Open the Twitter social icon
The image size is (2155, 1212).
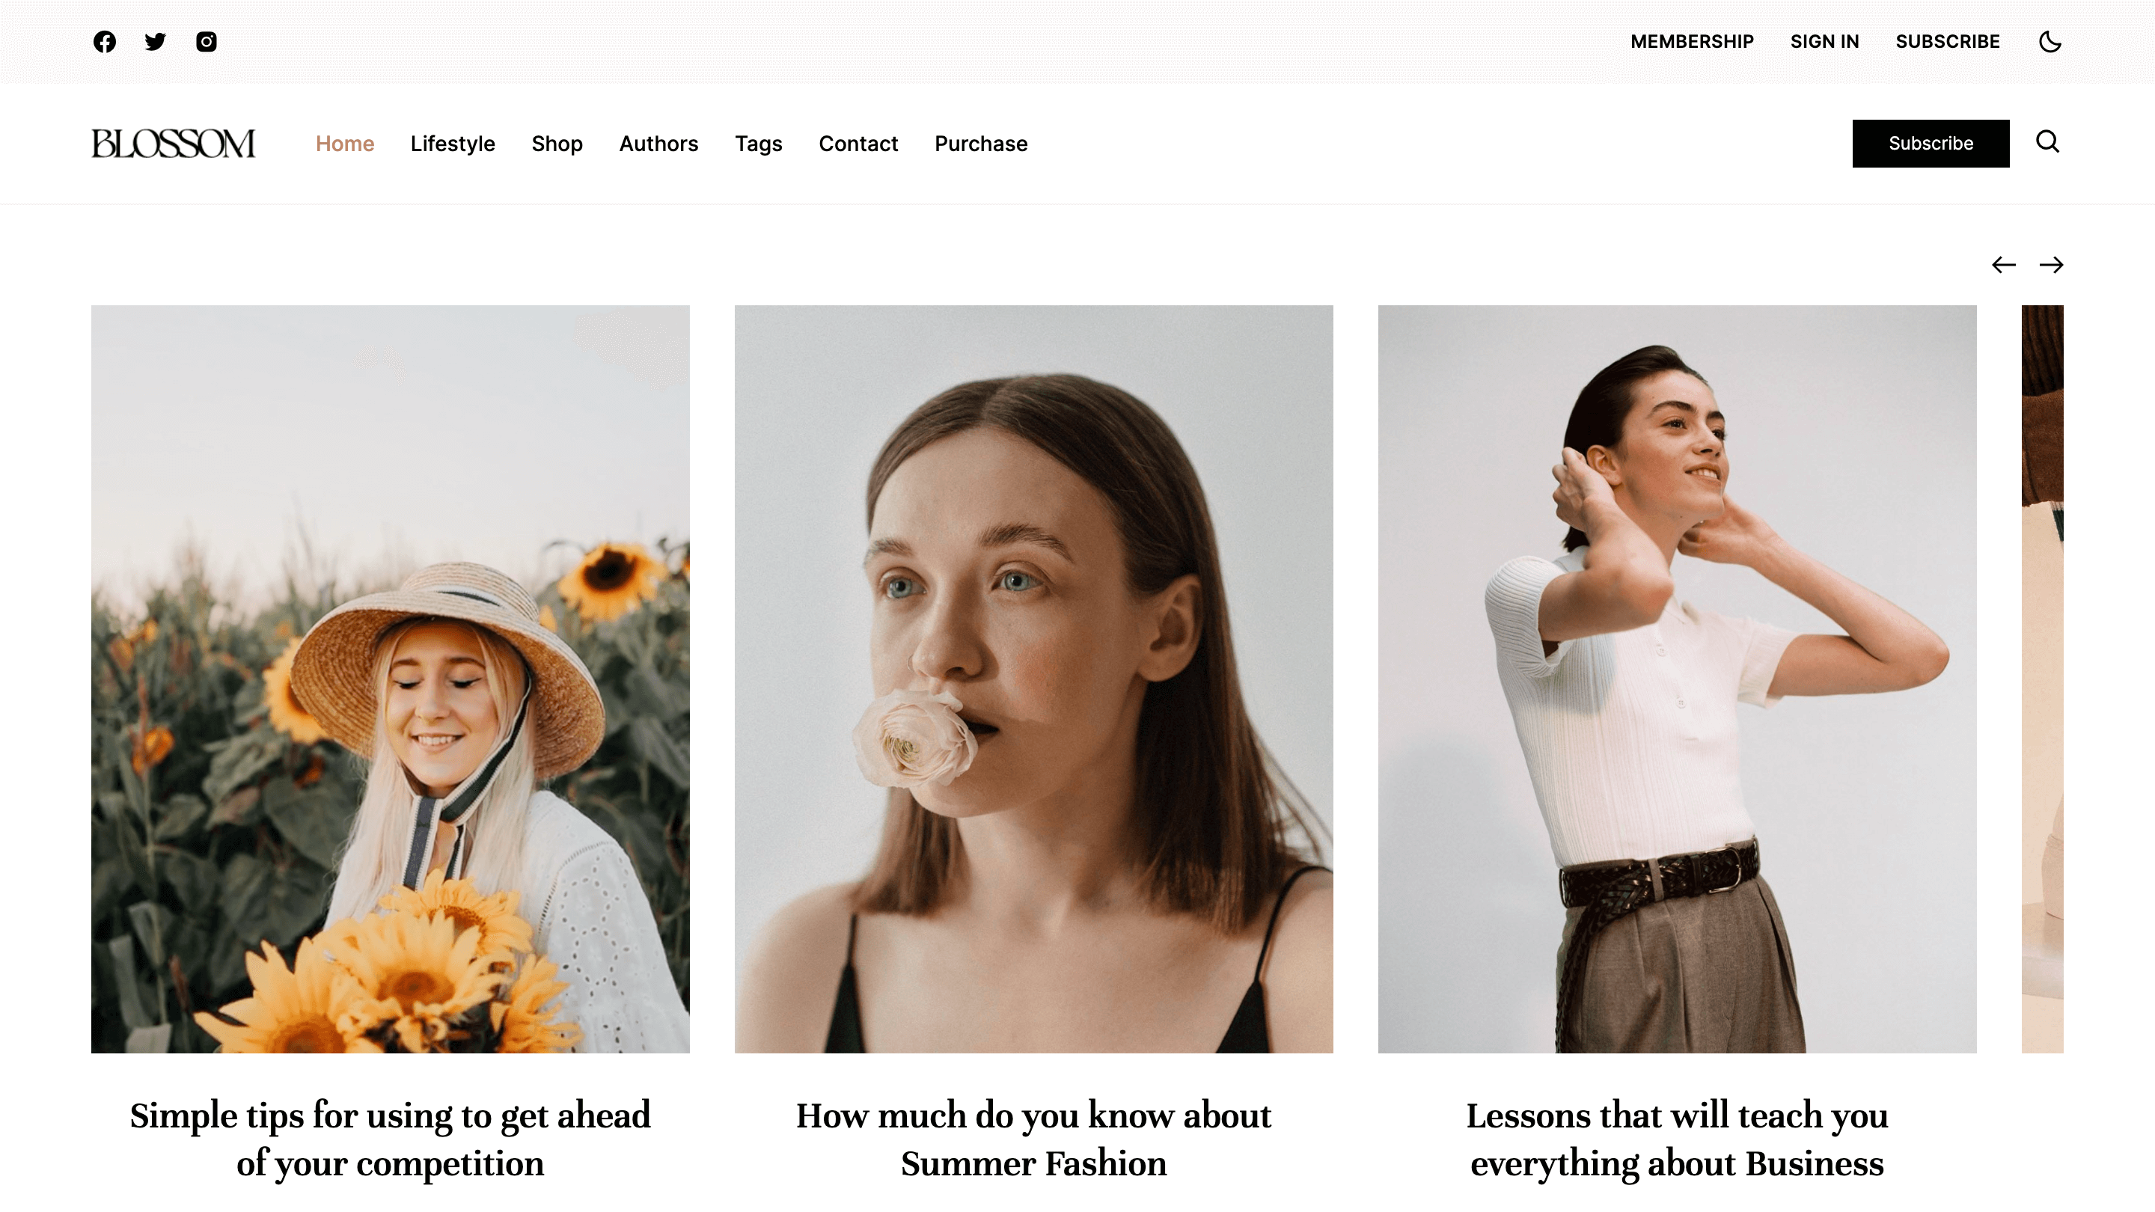pyautogui.click(x=156, y=42)
